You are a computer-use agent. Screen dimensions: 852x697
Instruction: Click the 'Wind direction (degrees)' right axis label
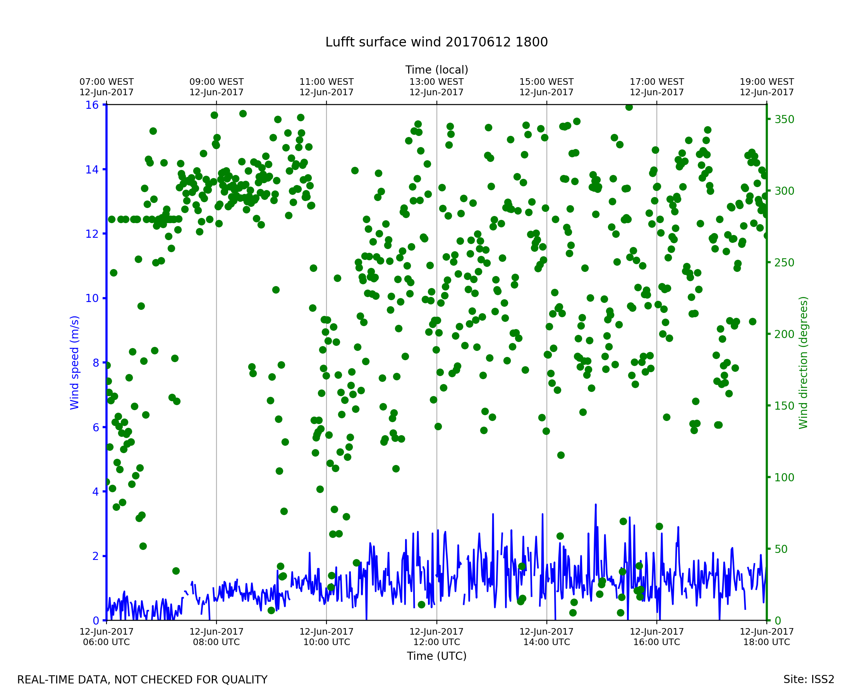pos(803,362)
